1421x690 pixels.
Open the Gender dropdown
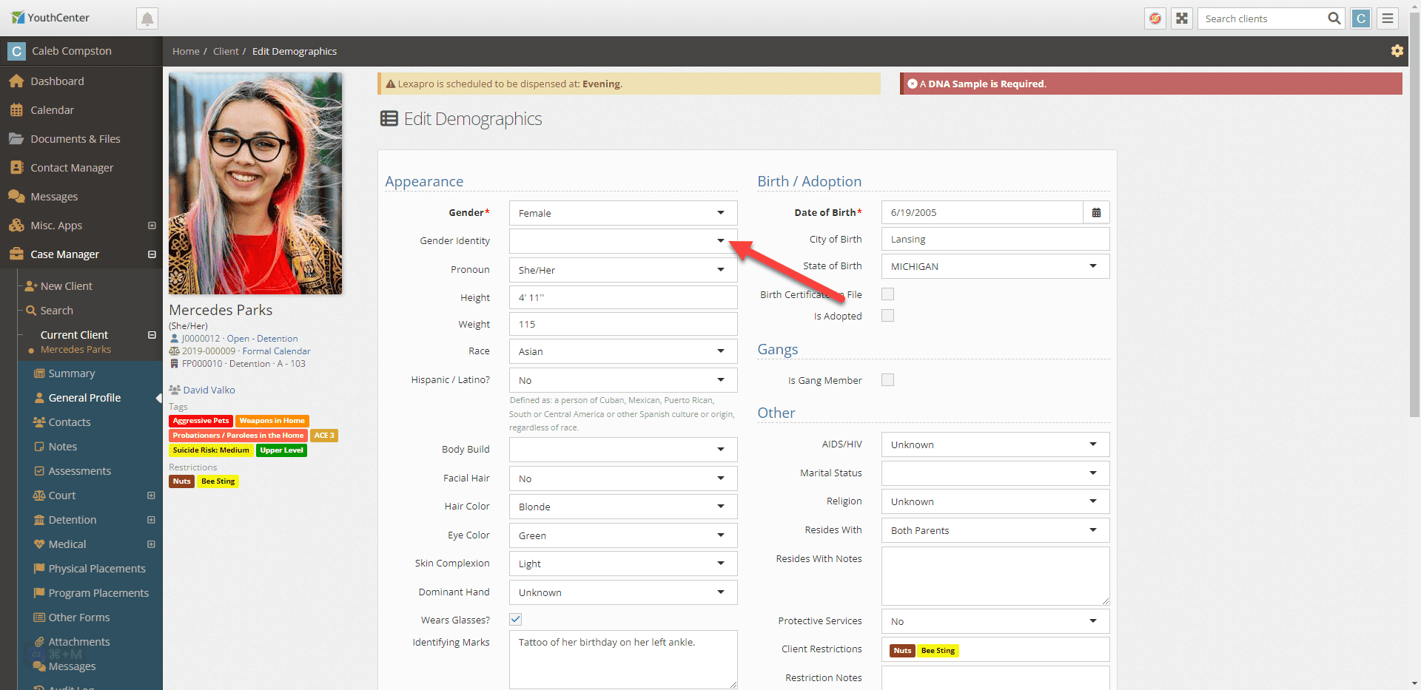623,213
